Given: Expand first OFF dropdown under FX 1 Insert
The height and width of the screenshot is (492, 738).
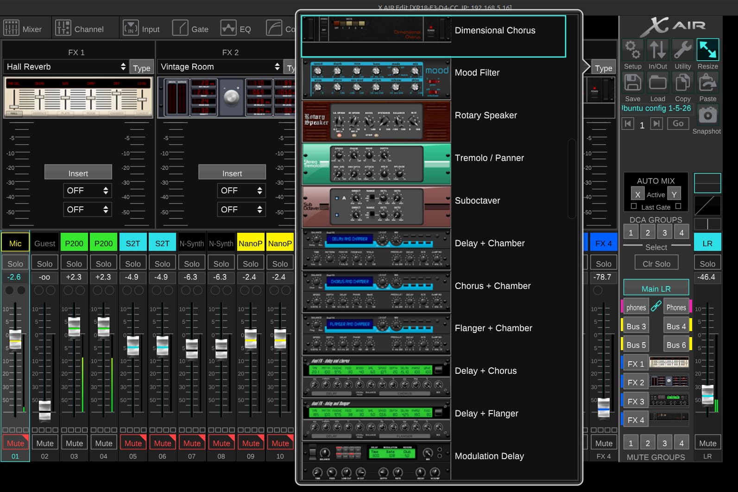Looking at the screenshot, I should pyautogui.click(x=87, y=191).
